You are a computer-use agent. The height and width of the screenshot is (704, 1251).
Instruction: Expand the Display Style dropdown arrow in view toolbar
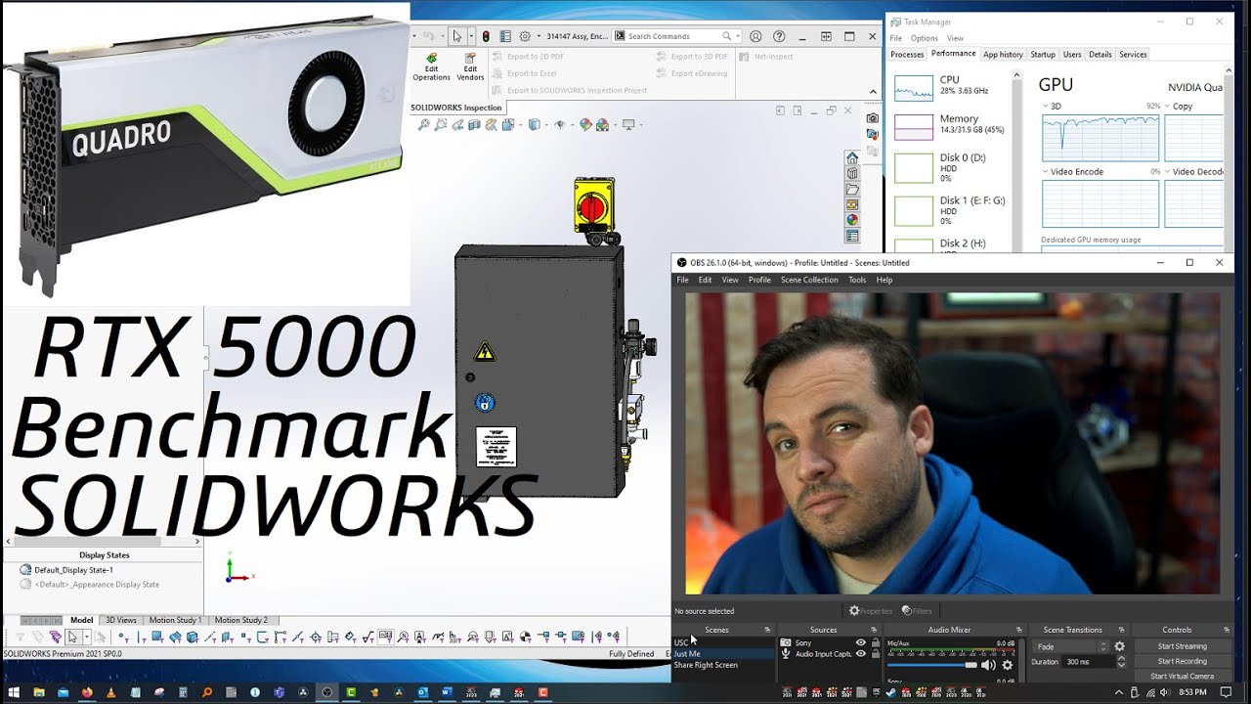coord(544,124)
